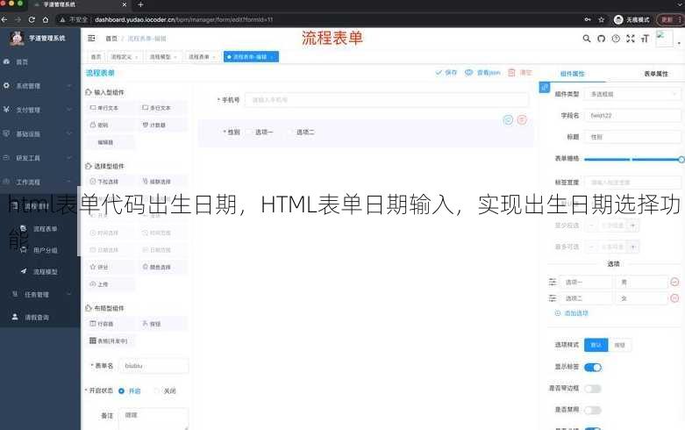Select 关闭 radio for 开启状态

pyautogui.click(x=156, y=391)
